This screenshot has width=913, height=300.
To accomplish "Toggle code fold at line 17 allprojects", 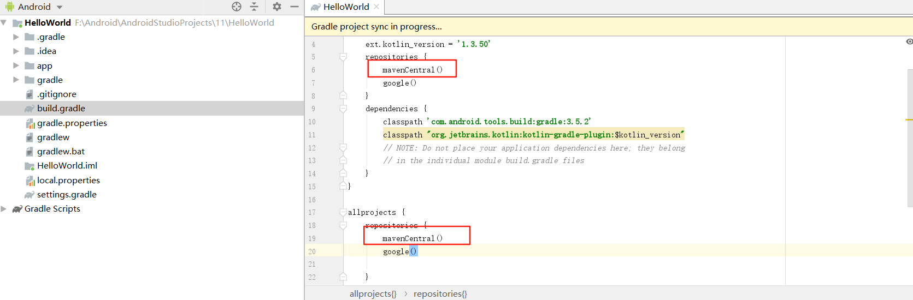I will (x=343, y=212).
